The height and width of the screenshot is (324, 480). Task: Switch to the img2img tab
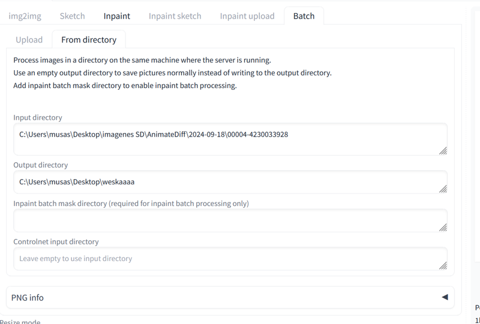[x=25, y=16]
